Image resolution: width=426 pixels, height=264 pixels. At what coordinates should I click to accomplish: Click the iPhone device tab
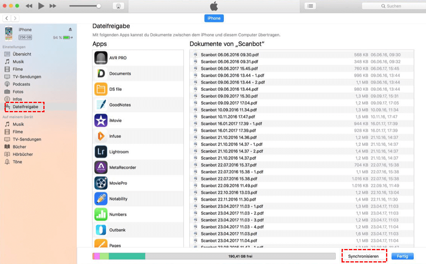214,18
